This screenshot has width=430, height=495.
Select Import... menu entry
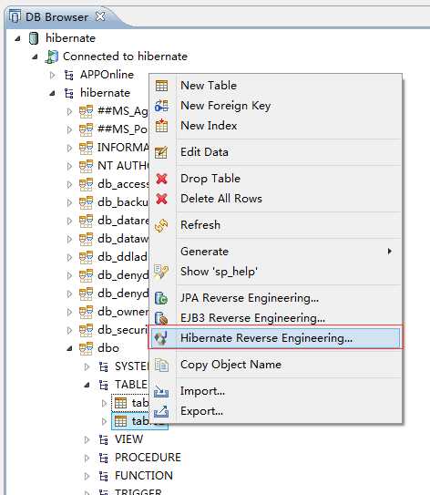click(276, 391)
